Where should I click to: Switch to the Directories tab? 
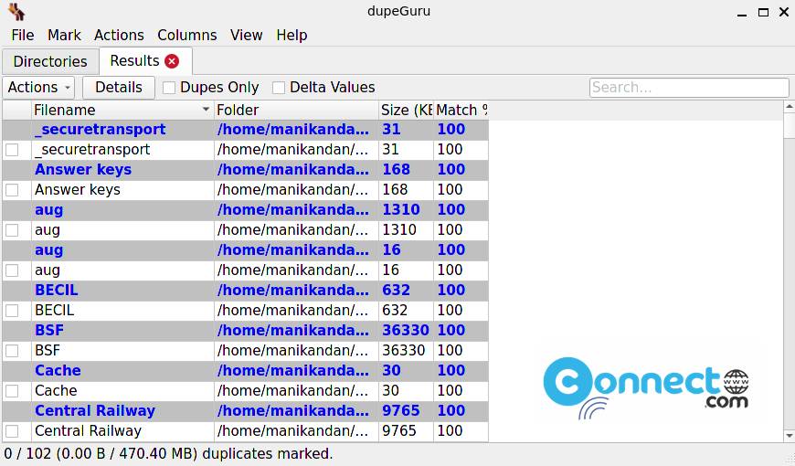50,61
